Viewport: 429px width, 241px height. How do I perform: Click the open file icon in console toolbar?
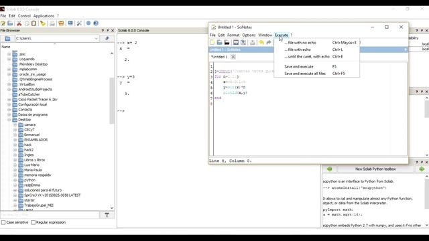coord(11,23)
